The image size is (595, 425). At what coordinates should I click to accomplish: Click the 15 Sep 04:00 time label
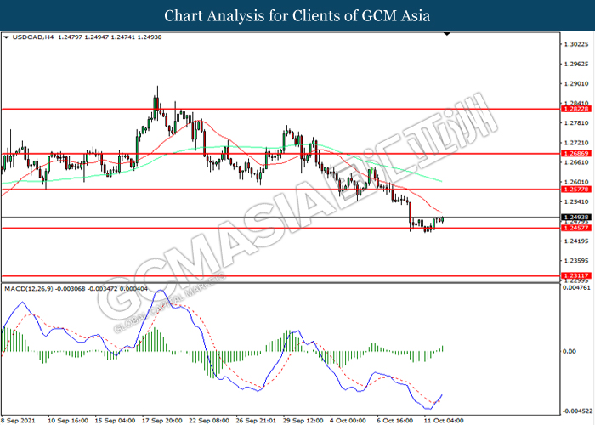point(115,421)
